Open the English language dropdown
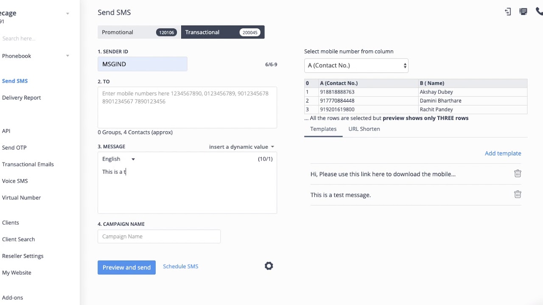Image resolution: width=543 pixels, height=305 pixels. coord(118,159)
